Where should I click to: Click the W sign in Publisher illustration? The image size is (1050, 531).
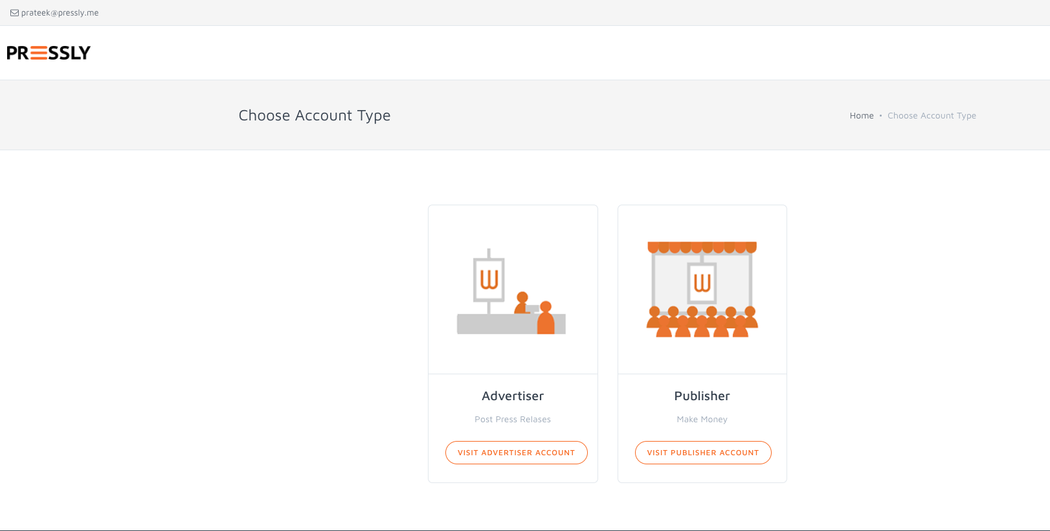pos(702,283)
